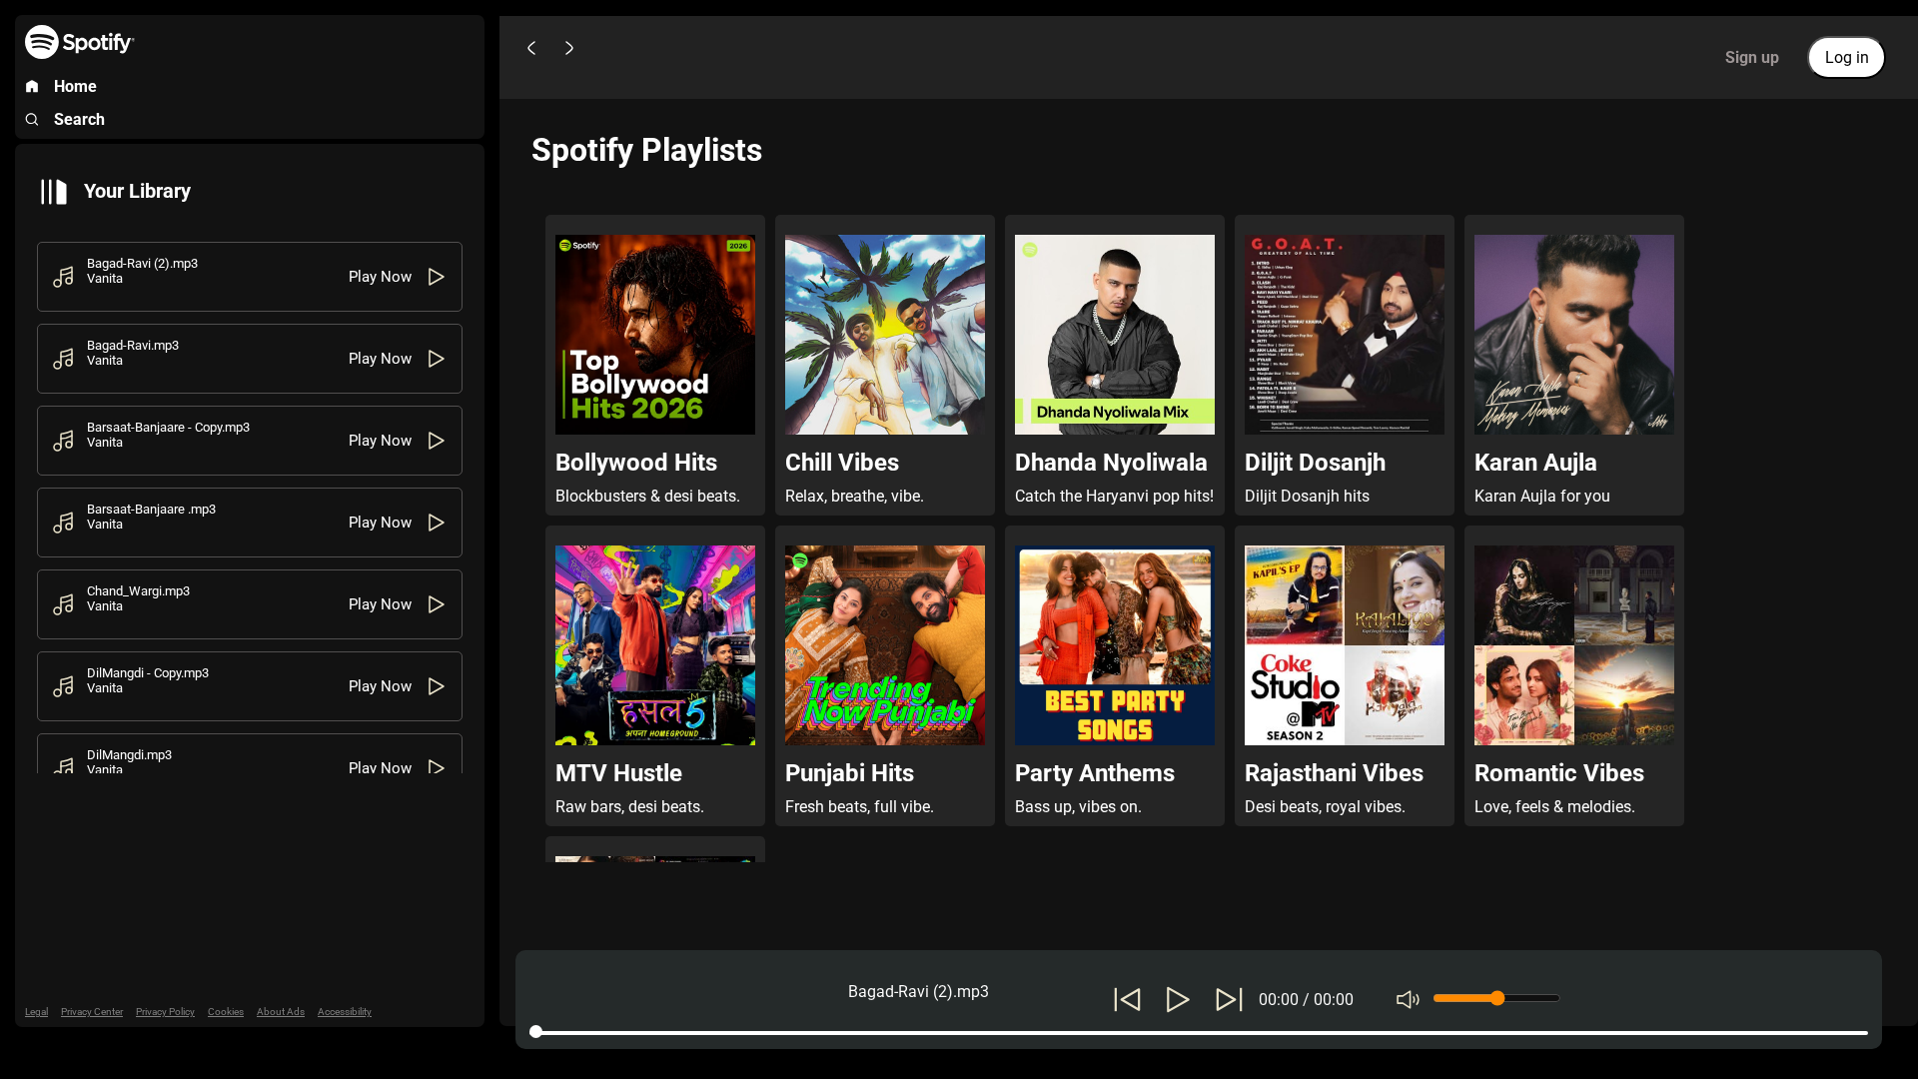Image resolution: width=1918 pixels, height=1079 pixels.
Task: Open the Party Anthems playlist cover
Action: (1115, 645)
